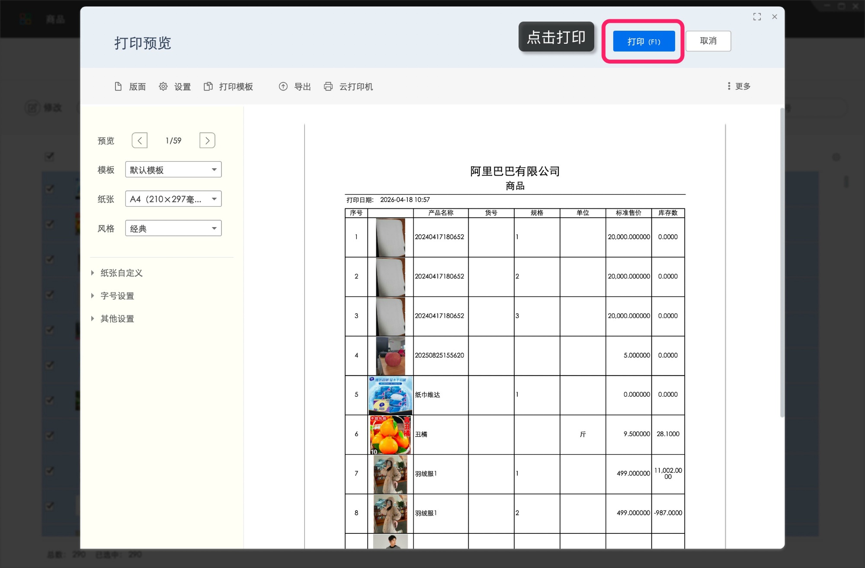
Task: Click the 纸巾维达 tissue product image
Action: point(391,395)
